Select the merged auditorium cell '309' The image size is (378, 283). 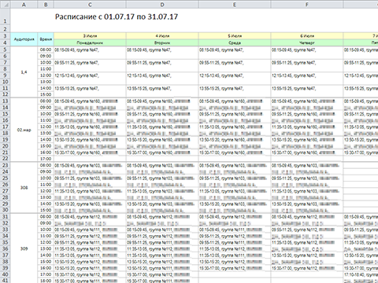(x=24, y=248)
